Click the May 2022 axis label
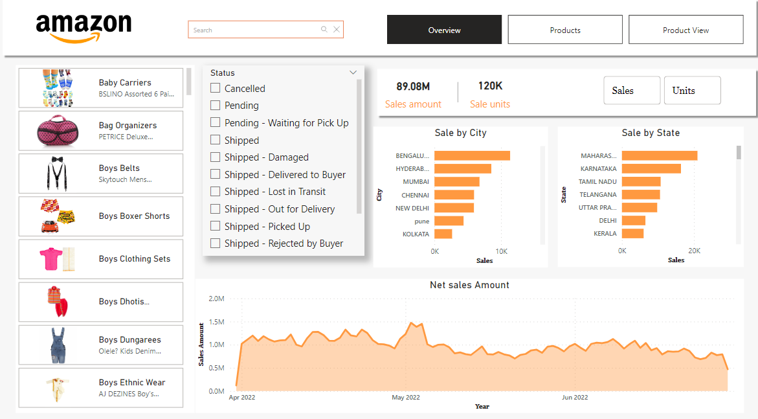 tap(406, 397)
